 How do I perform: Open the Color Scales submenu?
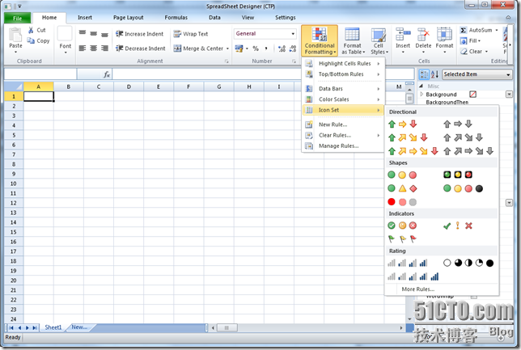[343, 99]
